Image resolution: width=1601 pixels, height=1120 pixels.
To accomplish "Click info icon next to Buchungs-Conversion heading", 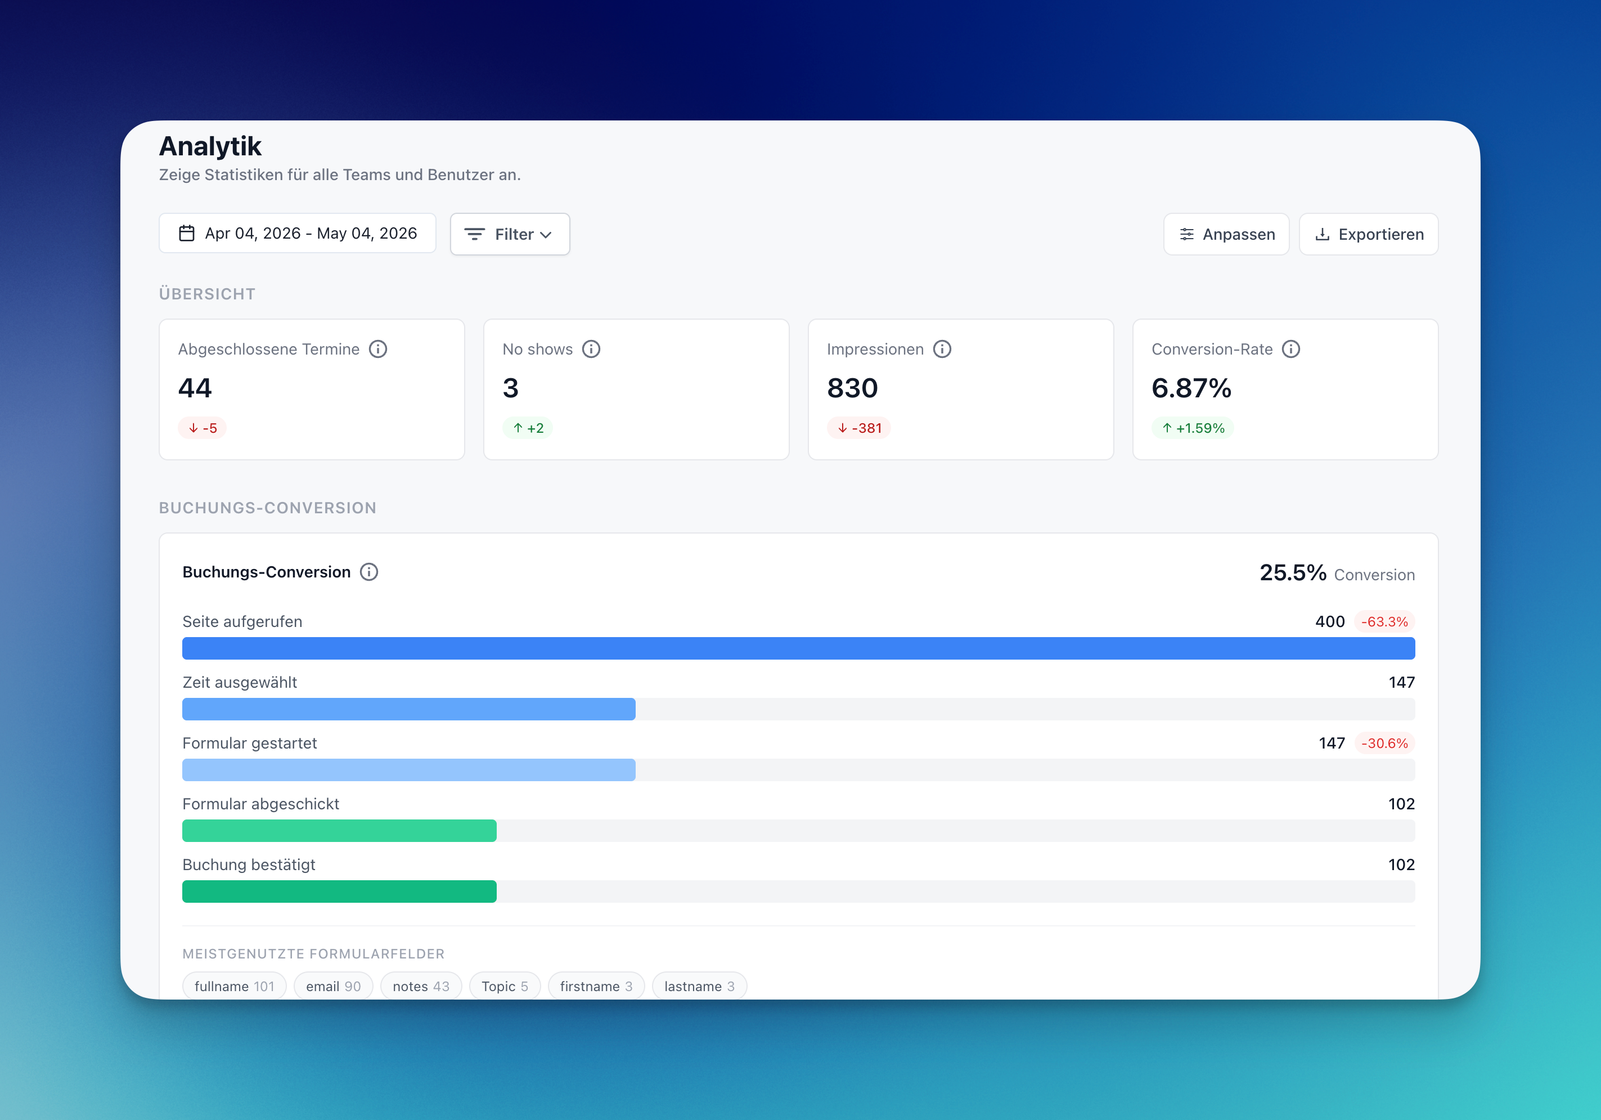I will (369, 572).
